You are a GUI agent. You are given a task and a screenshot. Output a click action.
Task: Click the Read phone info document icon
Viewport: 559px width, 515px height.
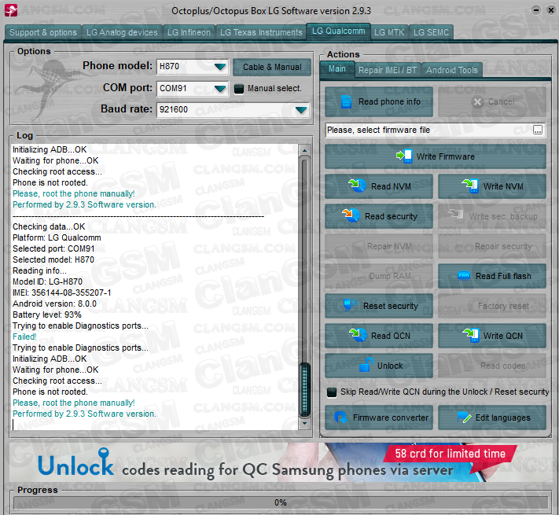tap(346, 101)
